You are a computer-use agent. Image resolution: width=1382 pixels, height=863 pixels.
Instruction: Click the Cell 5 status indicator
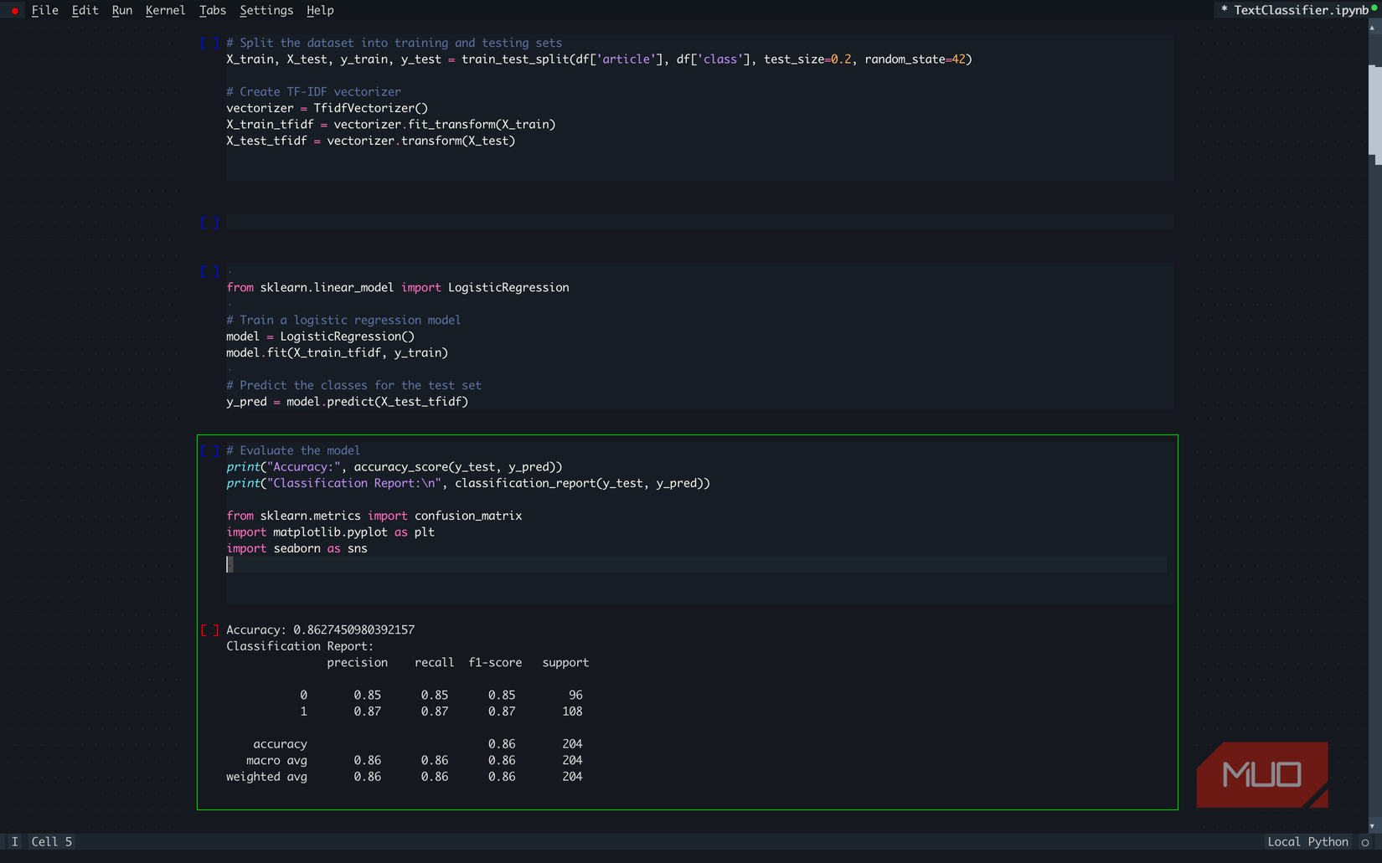pyautogui.click(x=52, y=842)
